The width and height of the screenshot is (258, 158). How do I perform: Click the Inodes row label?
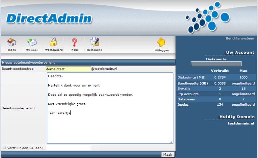(x=183, y=105)
